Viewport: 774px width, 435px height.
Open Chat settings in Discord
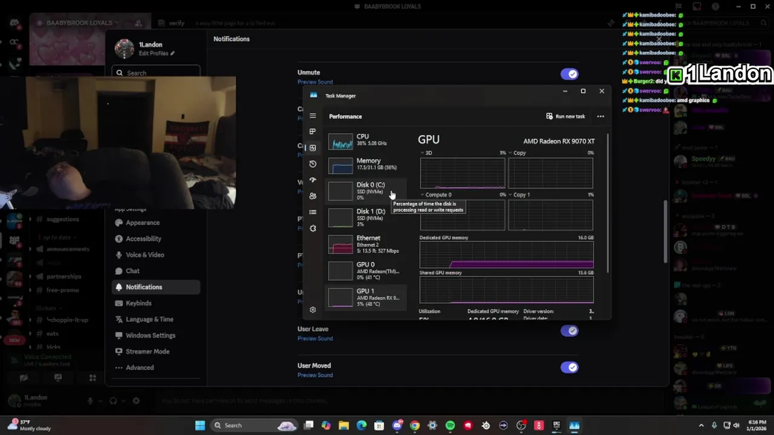156,271
